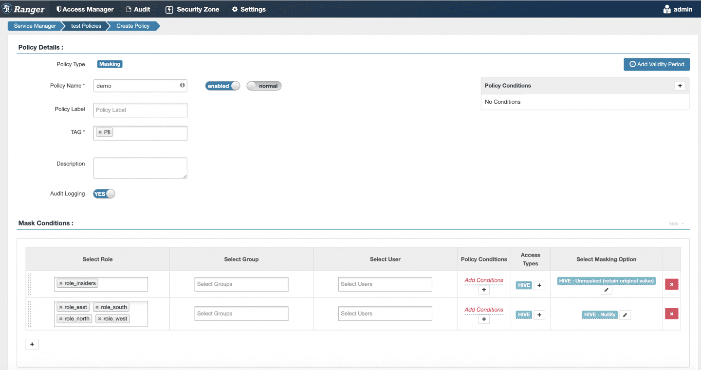The width and height of the screenshot is (701, 370).
Task: Add access type plus in role_insiders row
Action: [x=539, y=286]
